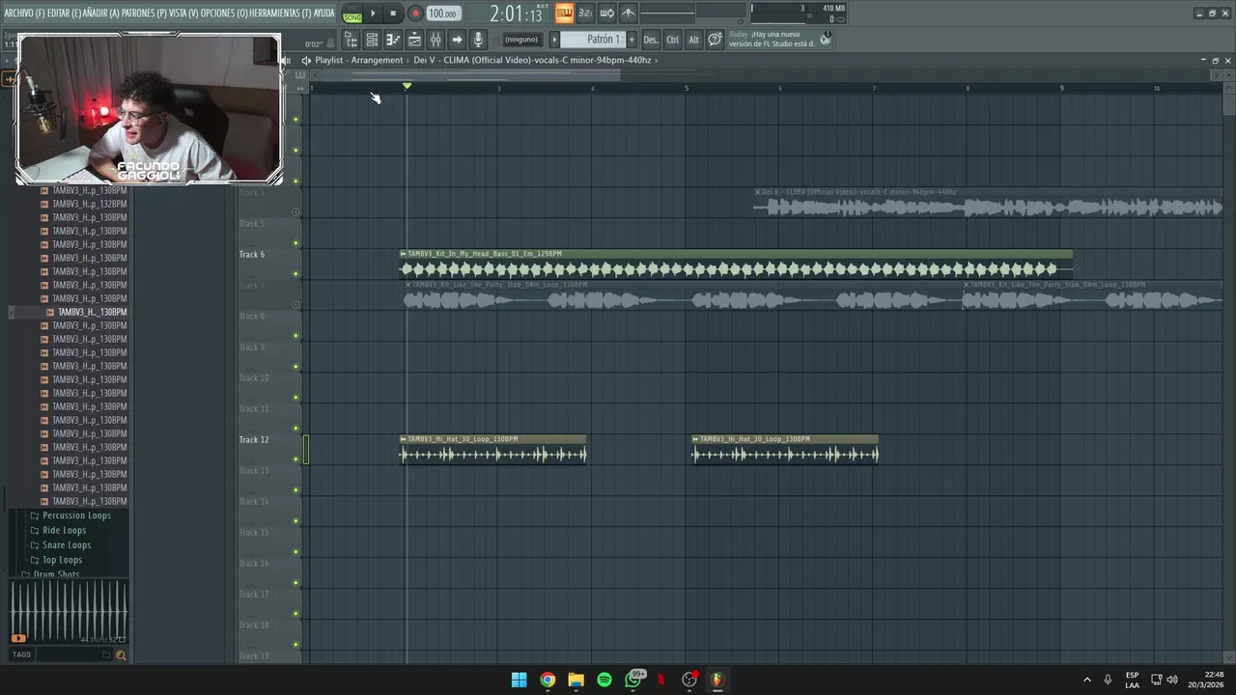1236x695 pixels.
Task: Toggle mute LED on Track 14
Action: (296, 521)
